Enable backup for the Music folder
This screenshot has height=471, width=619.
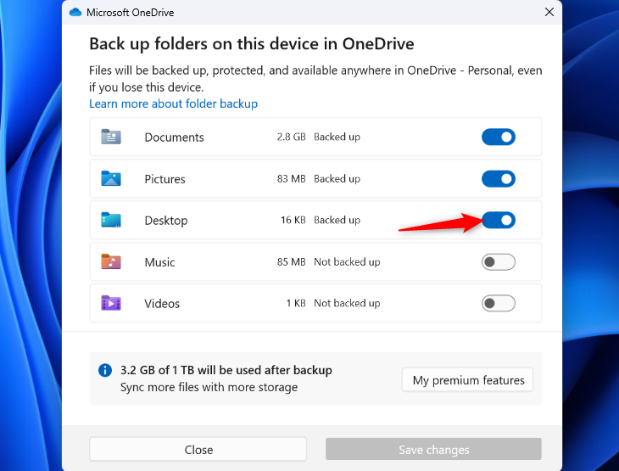click(499, 262)
